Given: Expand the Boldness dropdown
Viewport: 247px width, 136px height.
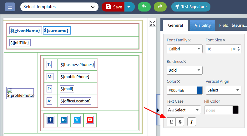Looking at the screenshot, I should [x=184, y=70].
